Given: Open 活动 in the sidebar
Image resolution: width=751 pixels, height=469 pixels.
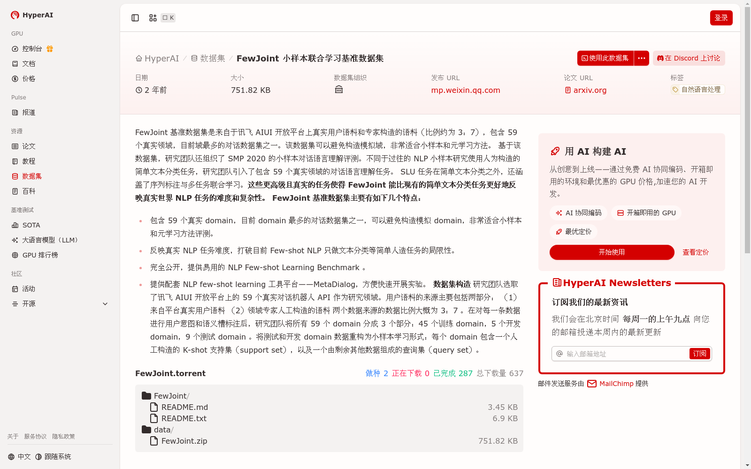Looking at the screenshot, I should pyautogui.click(x=23, y=289).
